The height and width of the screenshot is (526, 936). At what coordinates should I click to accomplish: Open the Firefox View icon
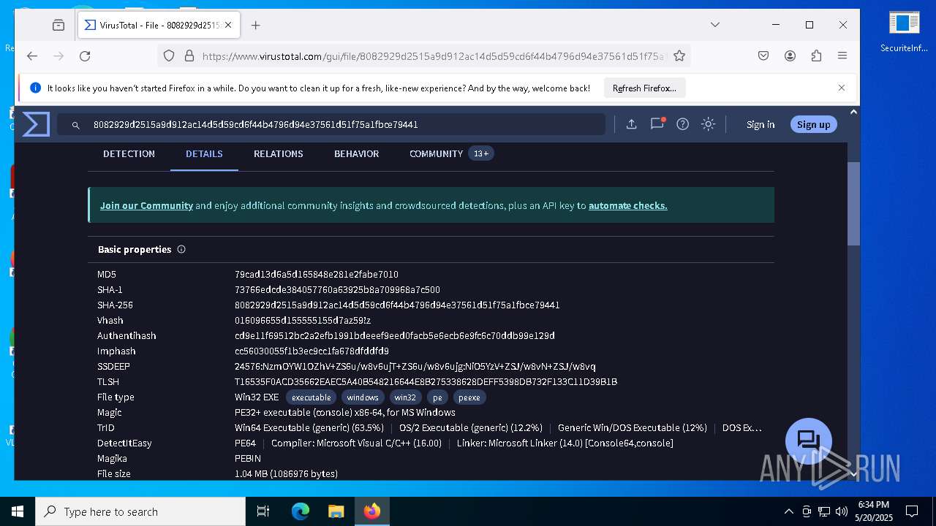coord(58,25)
